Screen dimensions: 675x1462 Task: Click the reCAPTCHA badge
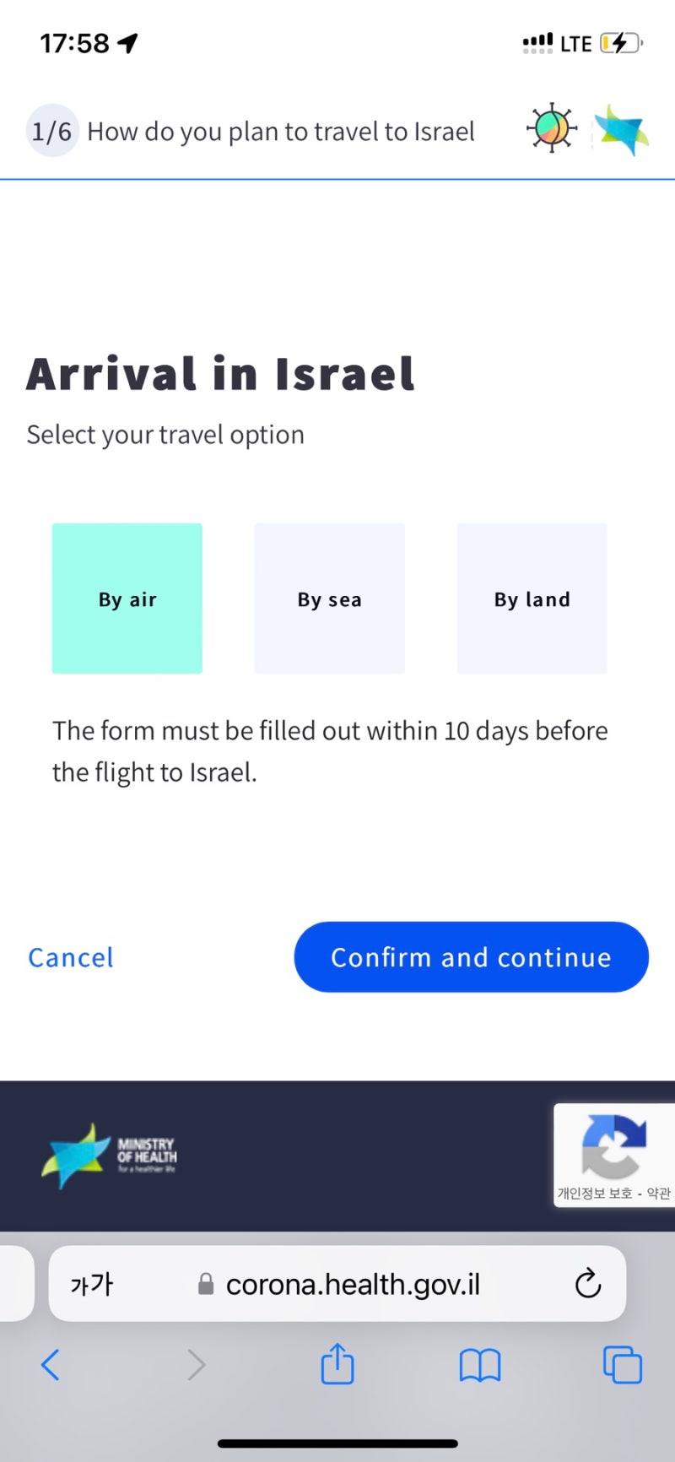[x=613, y=1155]
